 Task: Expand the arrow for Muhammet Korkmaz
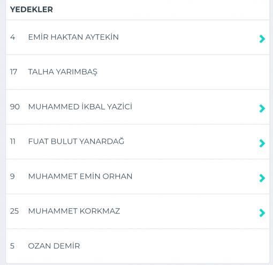[262, 213]
